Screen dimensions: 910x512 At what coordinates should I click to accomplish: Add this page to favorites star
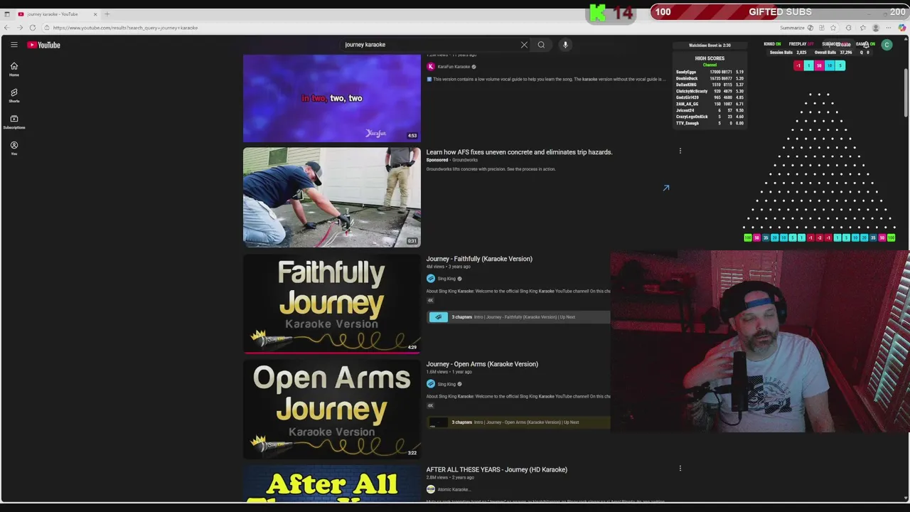[x=833, y=28]
